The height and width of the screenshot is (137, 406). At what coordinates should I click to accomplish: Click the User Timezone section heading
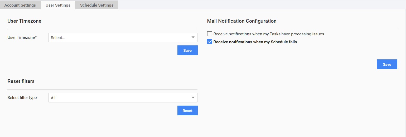coord(25,21)
